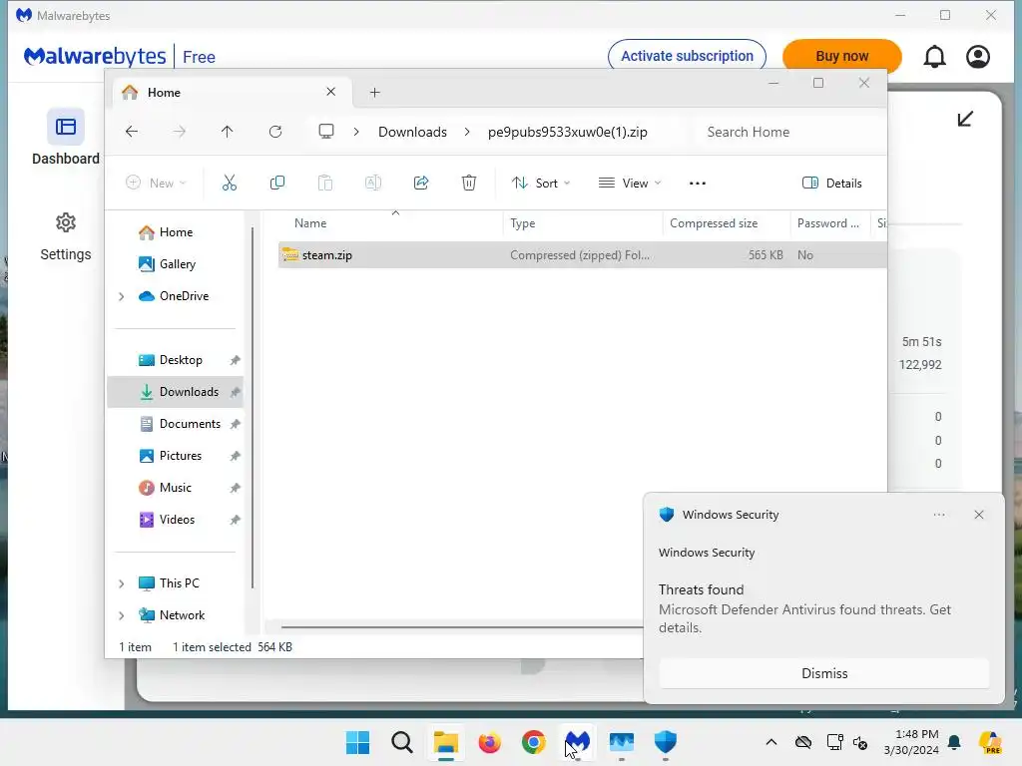Open the View dropdown
1022x766 pixels.
click(x=630, y=184)
